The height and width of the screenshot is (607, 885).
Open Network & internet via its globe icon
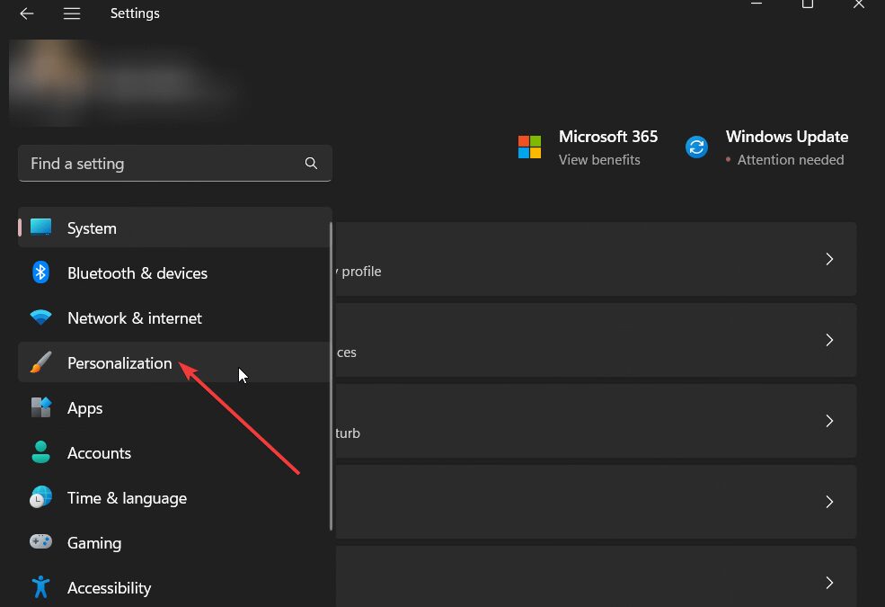(x=40, y=317)
